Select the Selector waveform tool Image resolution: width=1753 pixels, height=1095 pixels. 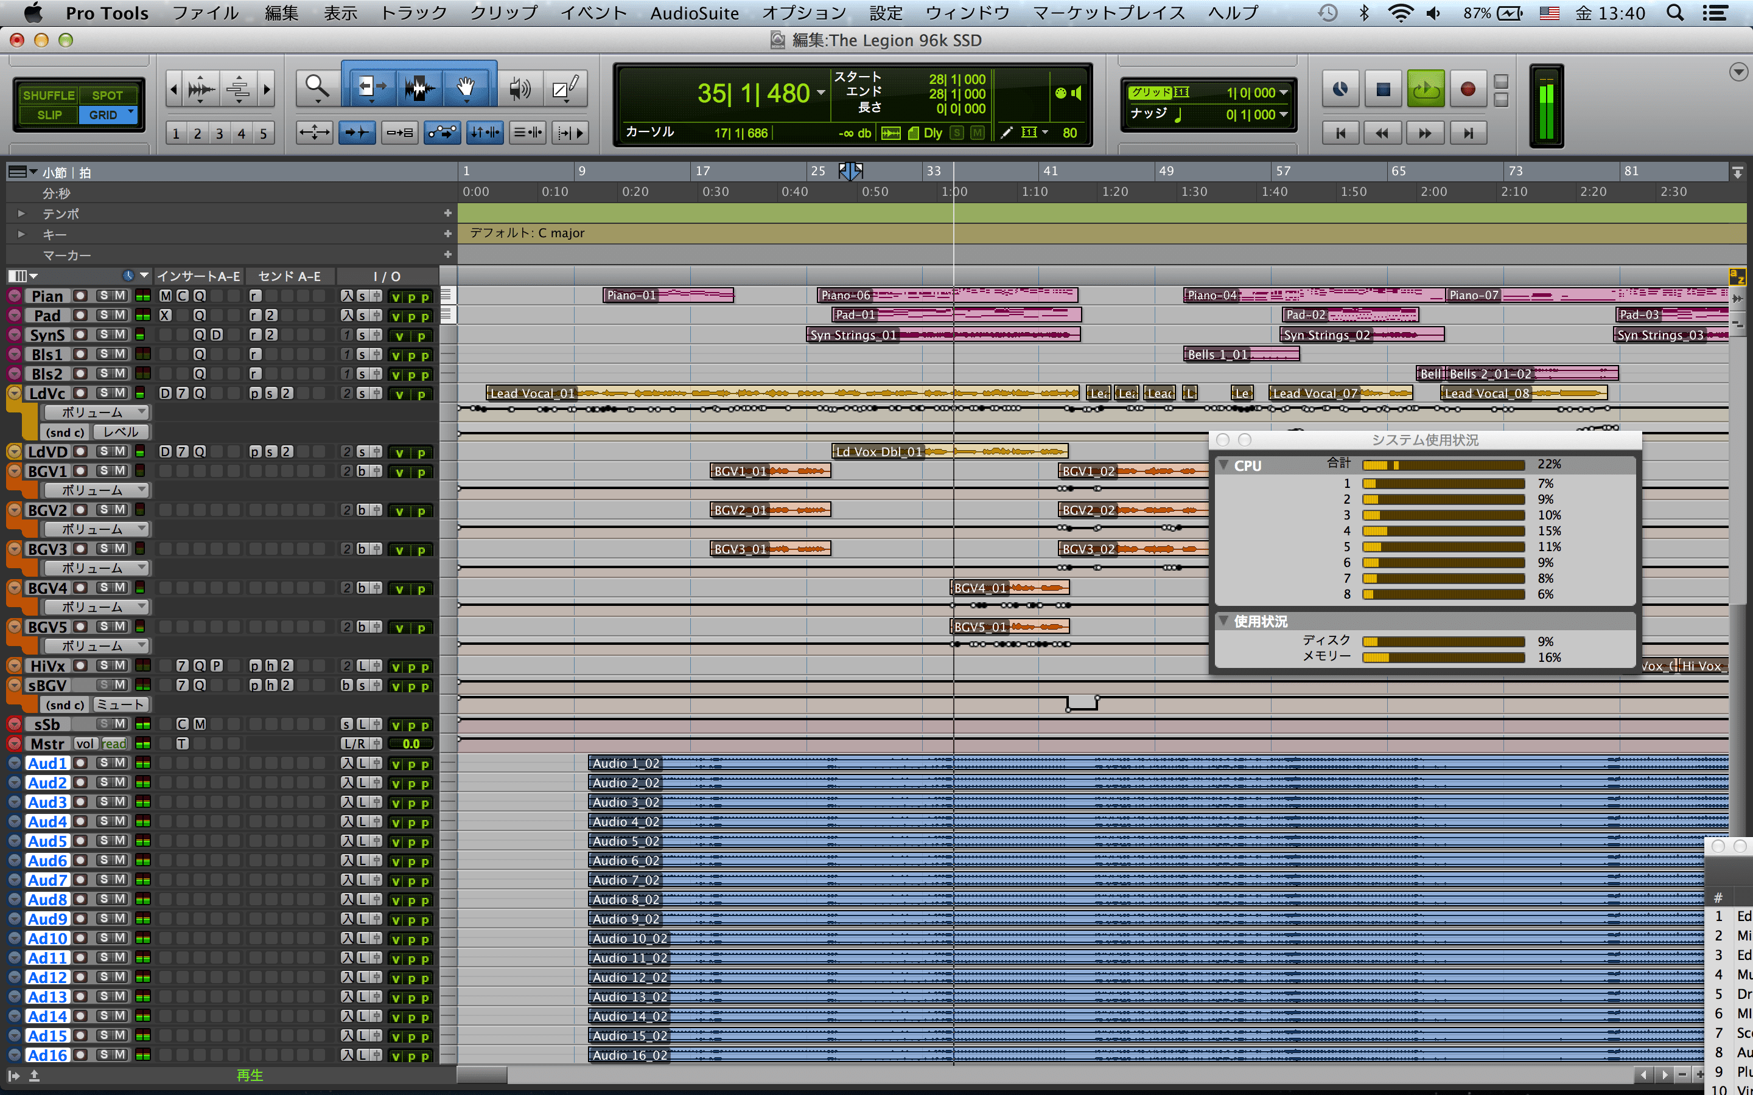(x=419, y=88)
